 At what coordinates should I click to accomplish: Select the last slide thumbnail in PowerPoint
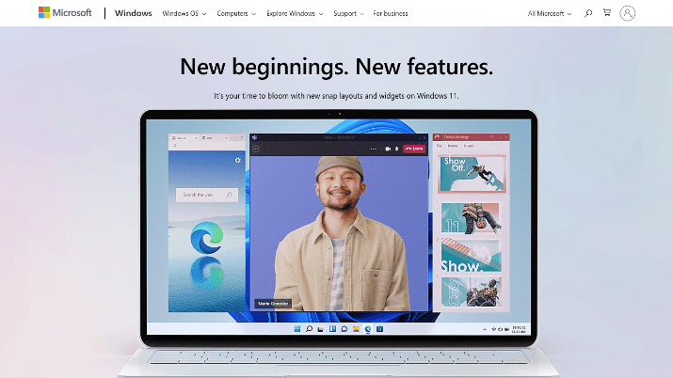[x=471, y=291]
